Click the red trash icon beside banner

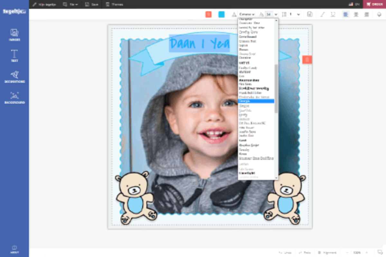tap(307, 59)
